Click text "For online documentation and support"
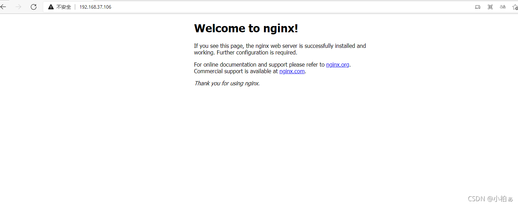The image size is (518, 205). click(240, 65)
